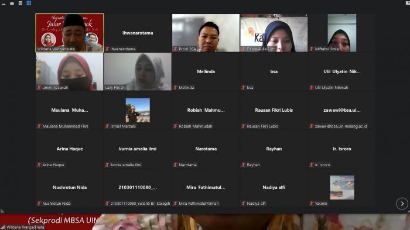
Task: Click muted mic icon beside Maulana Muhammad Fikri
Action: tap(39, 126)
